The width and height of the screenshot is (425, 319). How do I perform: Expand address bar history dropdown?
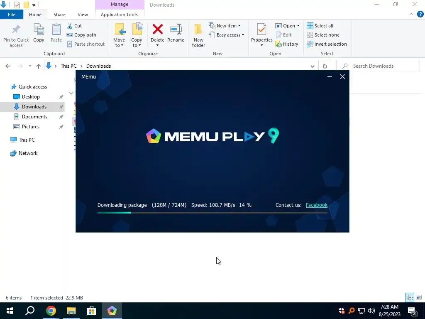tap(313, 66)
